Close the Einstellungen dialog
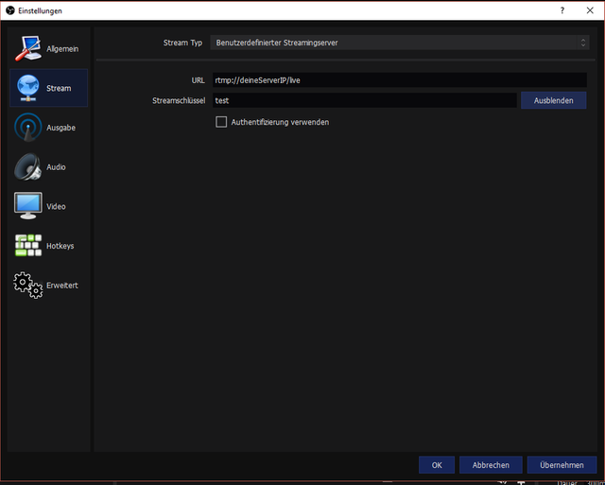The height and width of the screenshot is (485, 605). 590,10
